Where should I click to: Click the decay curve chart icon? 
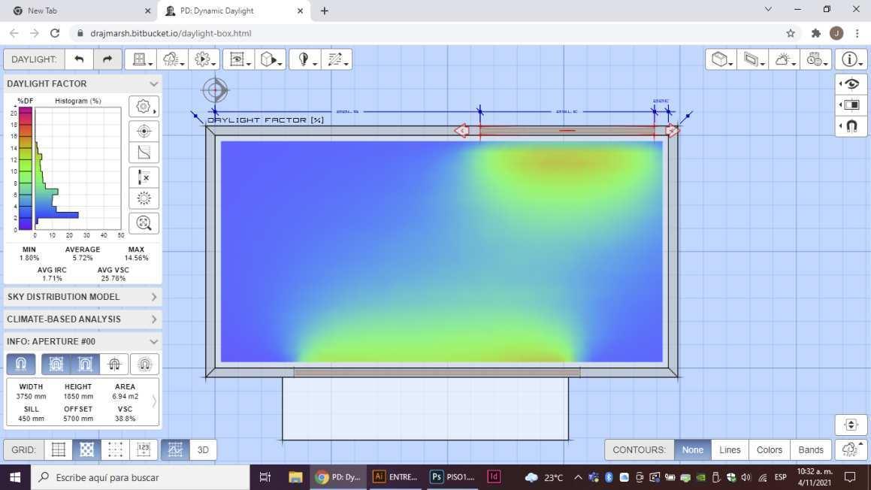[144, 153]
